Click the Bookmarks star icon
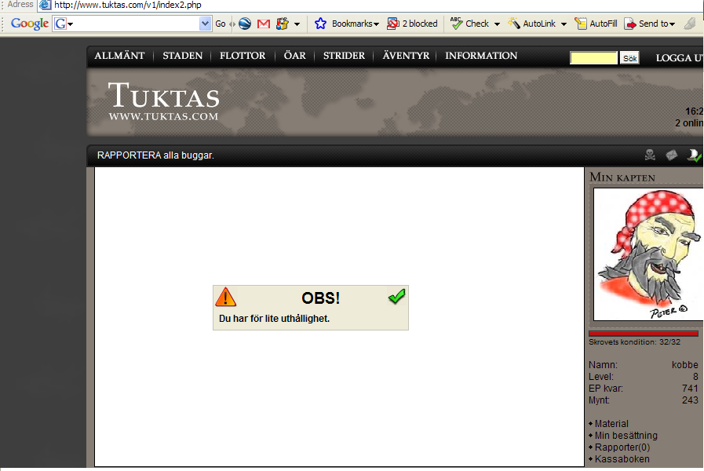Viewport: 704px width, 471px height. (x=320, y=24)
